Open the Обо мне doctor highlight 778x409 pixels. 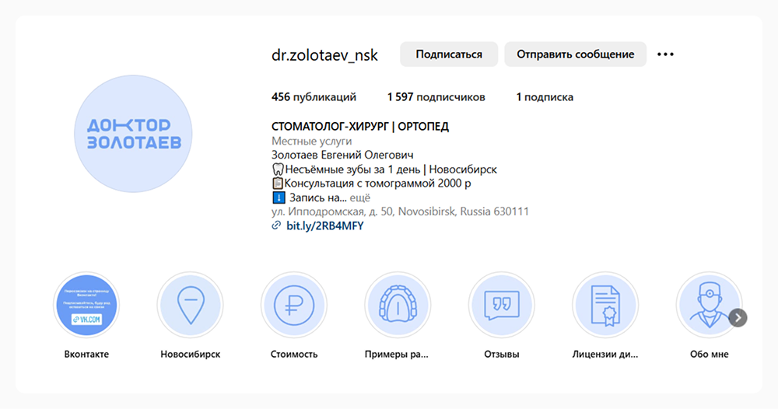pos(707,305)
